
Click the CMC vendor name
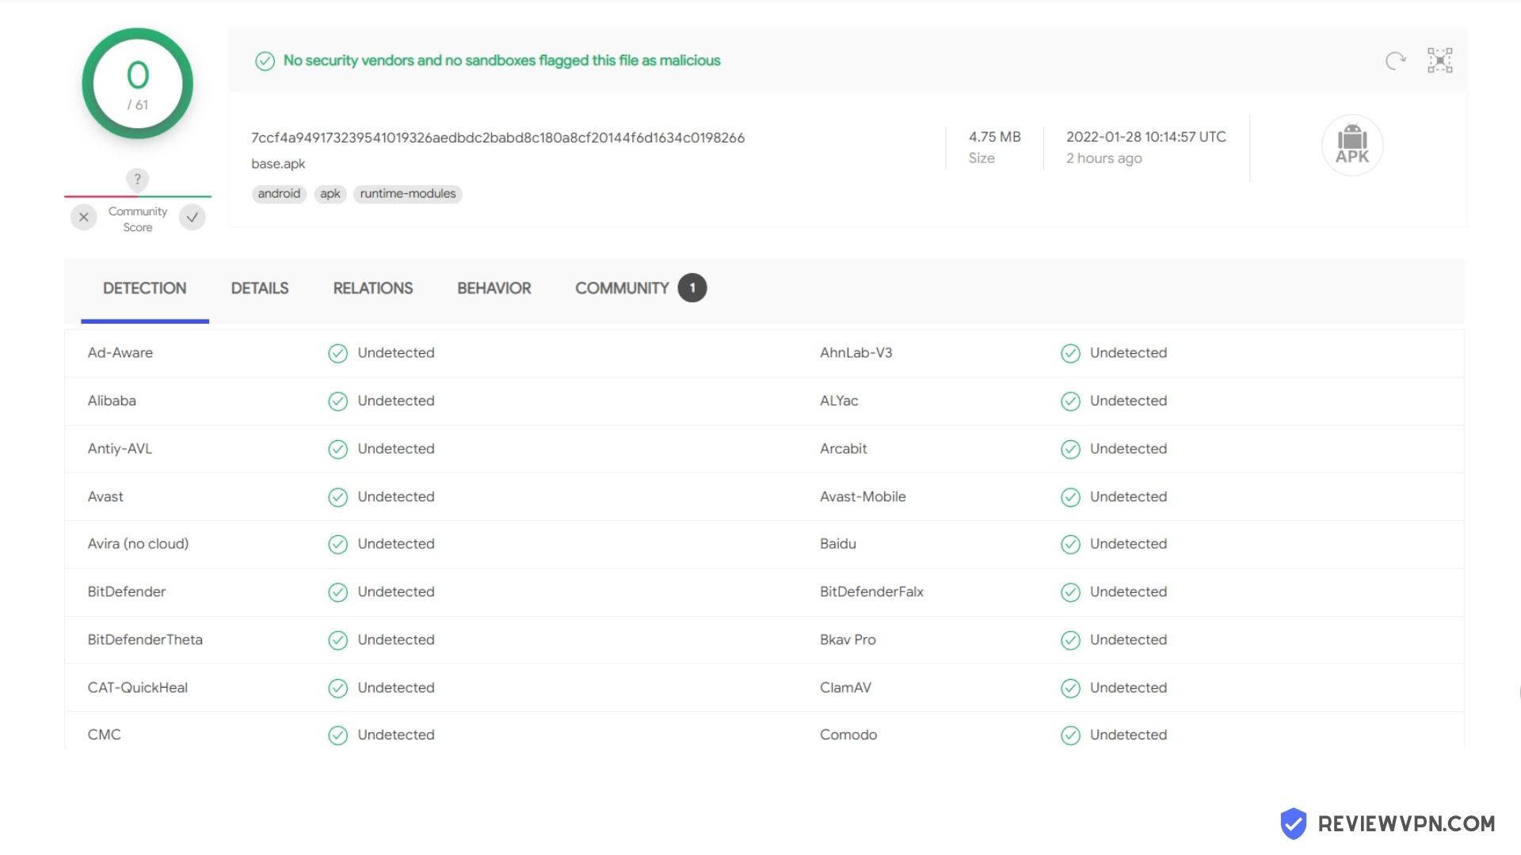104,735
